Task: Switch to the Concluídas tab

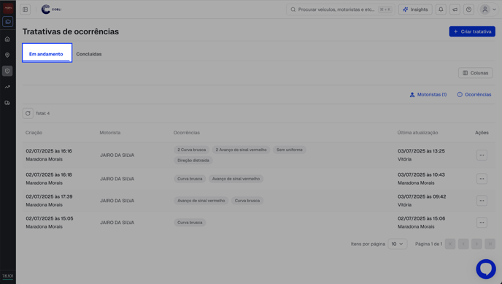Action: point(89,54)
